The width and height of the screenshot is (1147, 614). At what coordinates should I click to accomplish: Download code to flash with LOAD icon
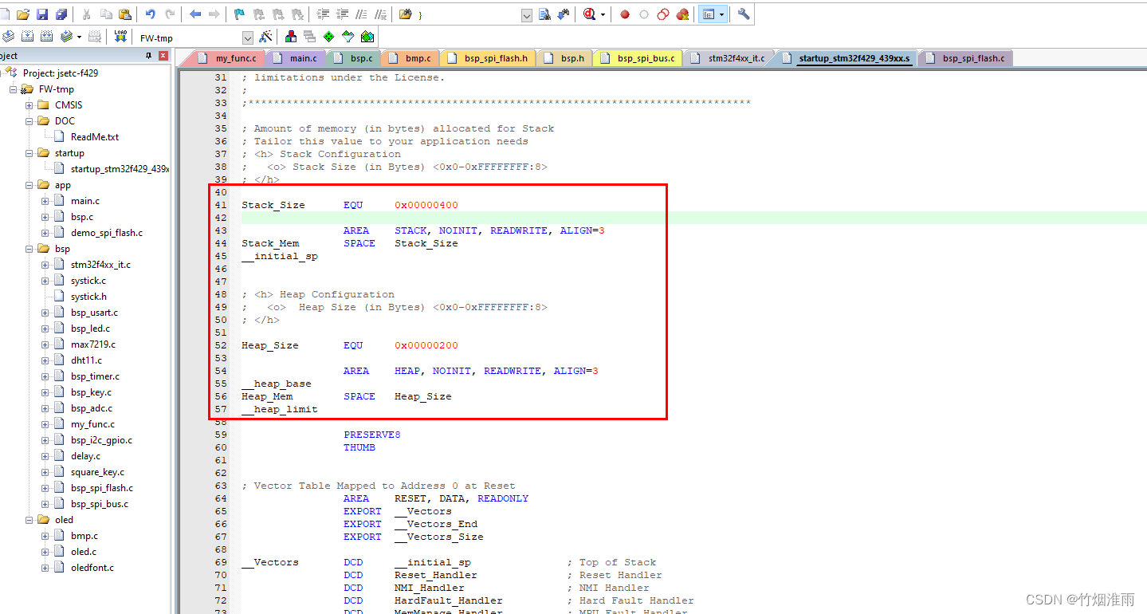[x=119, y=36]
